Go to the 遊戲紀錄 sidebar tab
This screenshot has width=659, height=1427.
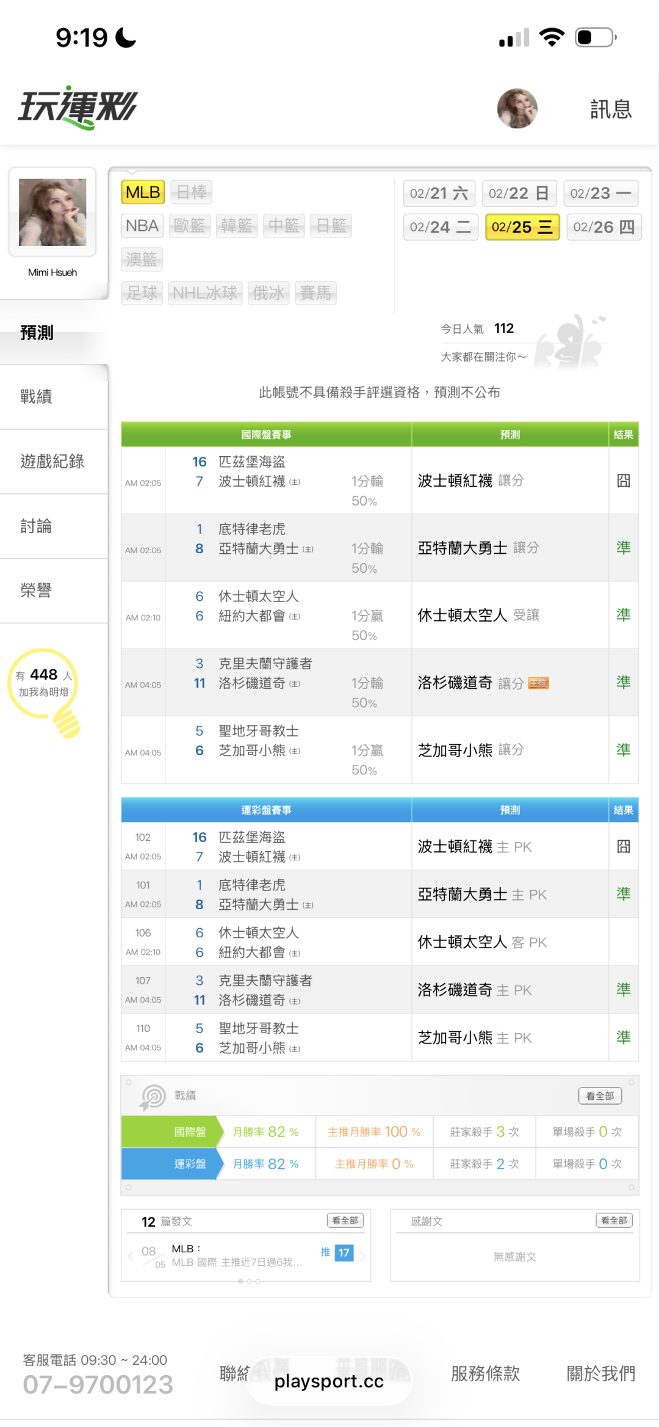[x=52, y=462]
